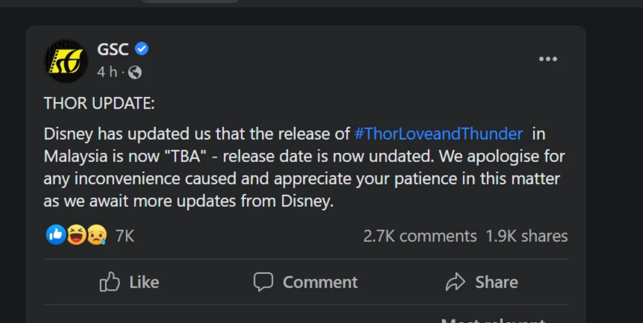Image resolution: width=643 pixels, height=323 pixels.
Task: Expand the Most relevant comment sorting dropdown
Action: point(493,320)
